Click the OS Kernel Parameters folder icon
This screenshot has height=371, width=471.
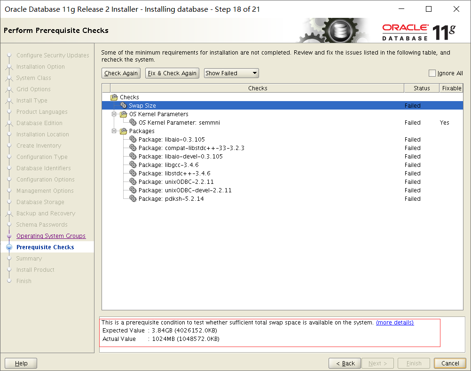pyautogui.click(x=124, y=114)
